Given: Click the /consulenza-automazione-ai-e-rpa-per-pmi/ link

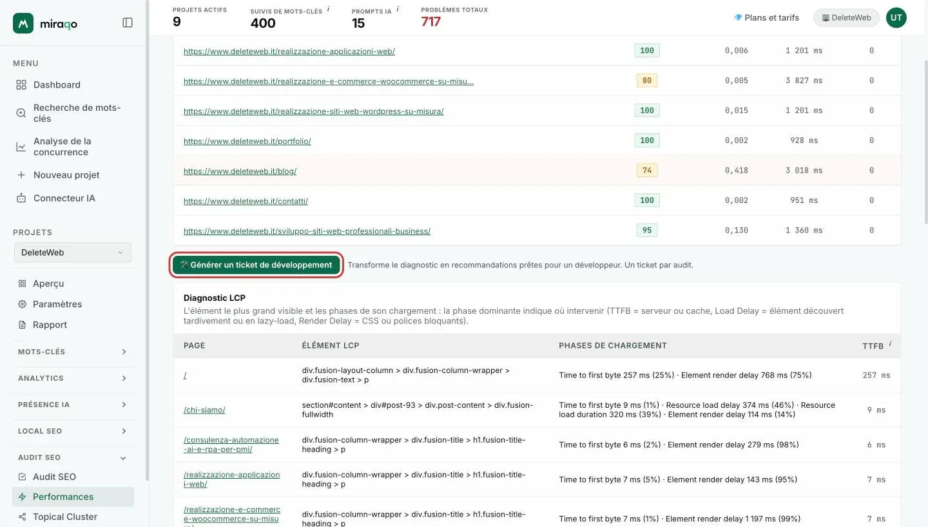Looking at the screenshot, I should 231,445.
